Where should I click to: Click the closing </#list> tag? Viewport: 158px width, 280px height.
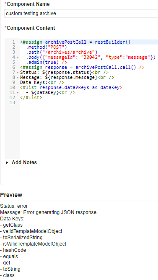click(x=31, y=97)
